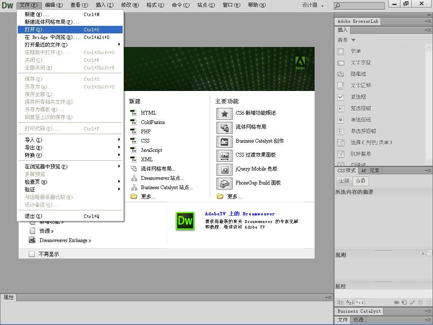Collapse panels with the double-arrow icon
The width and height of the screenshot is (433, 325).
click(429, 15)
